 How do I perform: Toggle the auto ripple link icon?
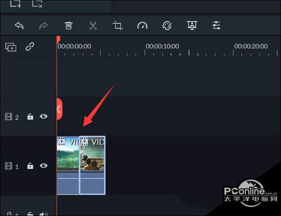point(30,47)
